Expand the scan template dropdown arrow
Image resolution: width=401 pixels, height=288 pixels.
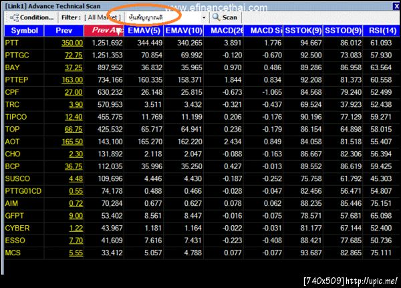pos(204,17)
